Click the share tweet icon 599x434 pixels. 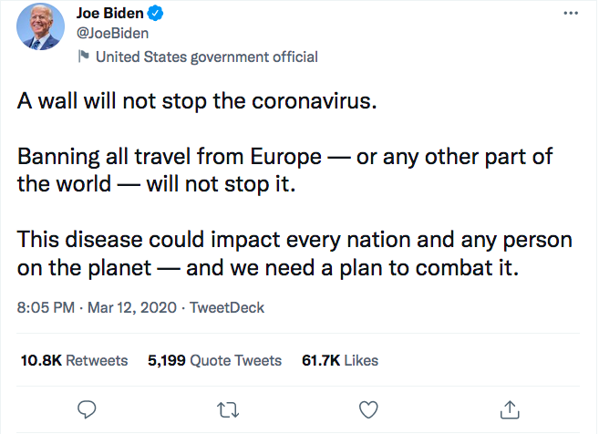pyautogui.click(x=511, y=408)
